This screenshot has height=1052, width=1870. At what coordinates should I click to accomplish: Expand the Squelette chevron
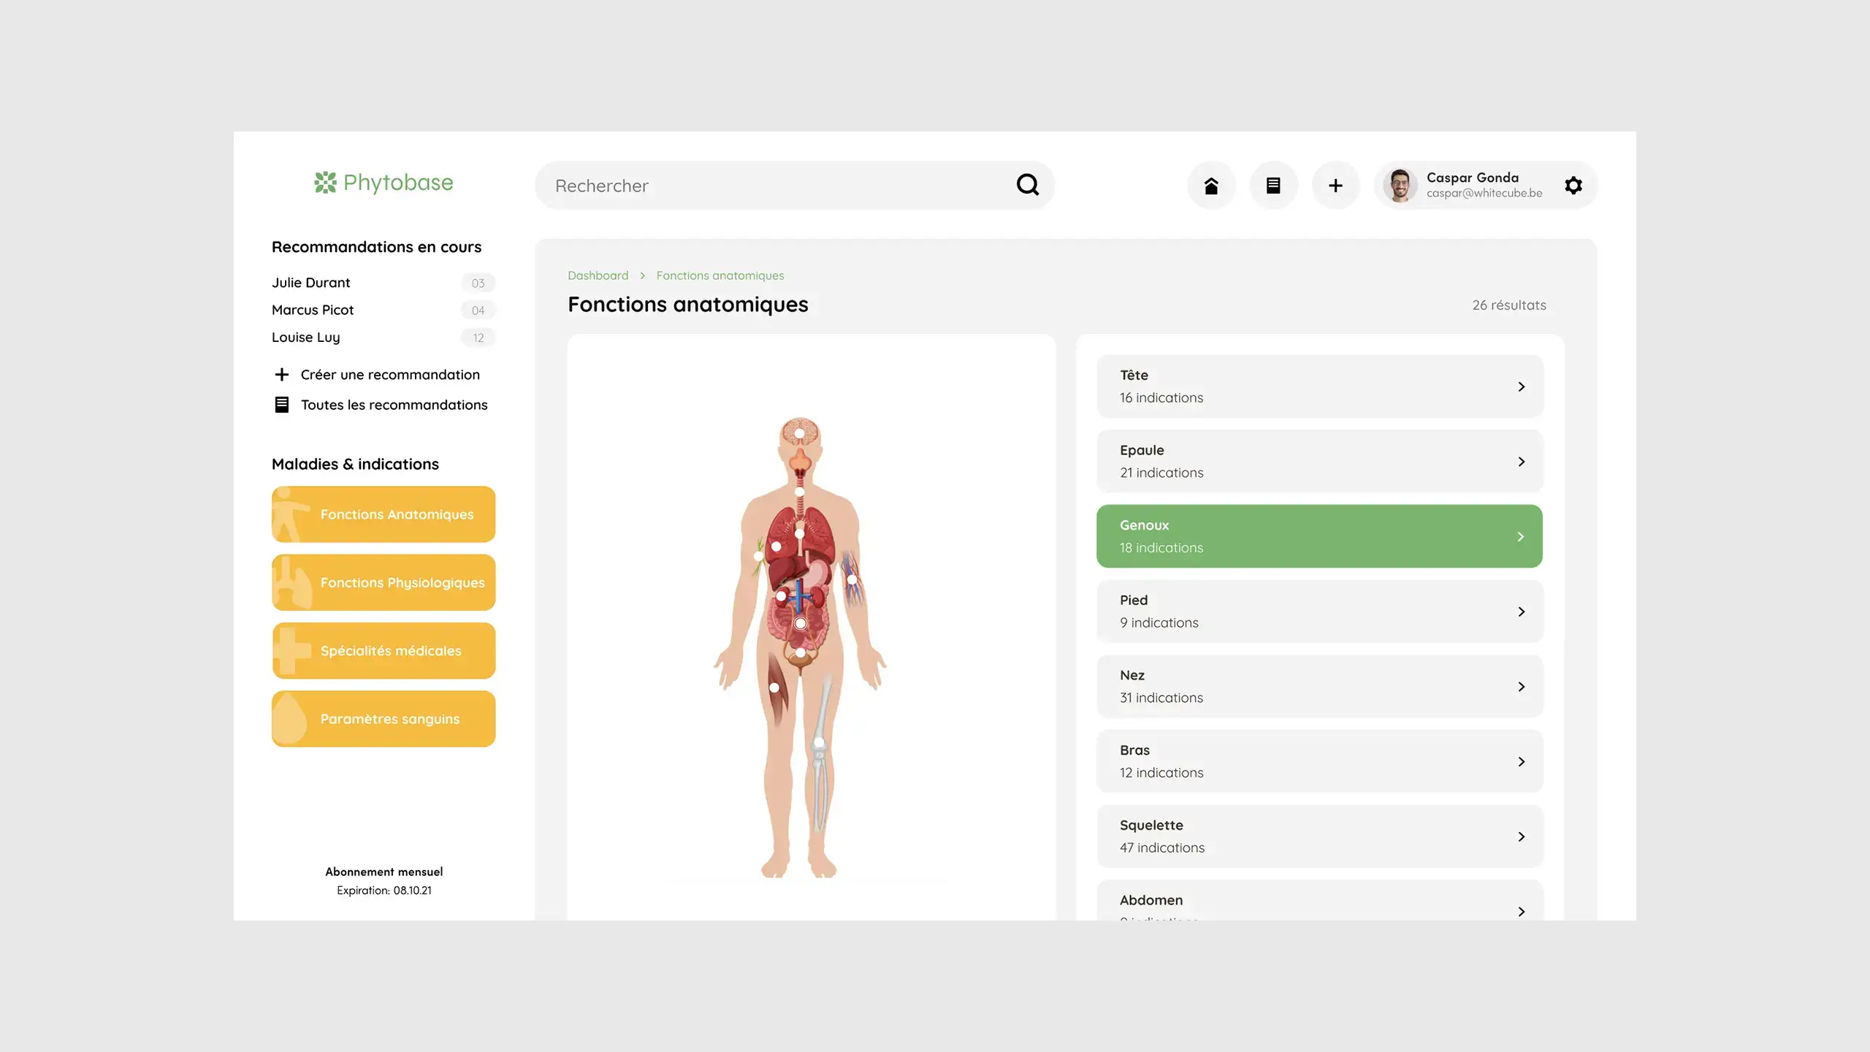coord(1521,836)
